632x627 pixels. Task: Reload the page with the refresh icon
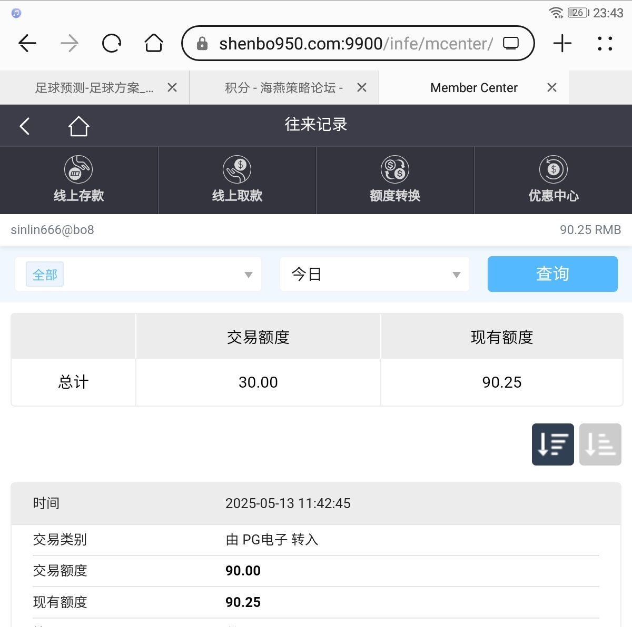[112, 43]
